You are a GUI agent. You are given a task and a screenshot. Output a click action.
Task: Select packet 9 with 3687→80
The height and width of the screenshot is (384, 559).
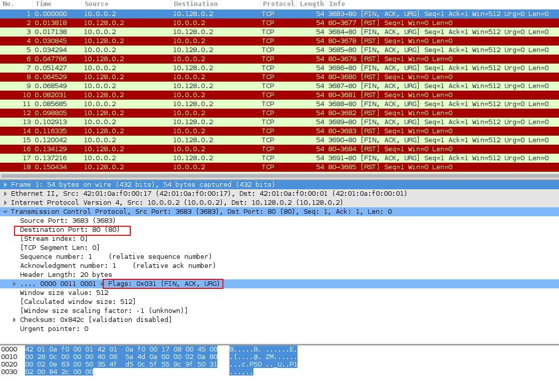pyautogui.click(x=279, y=86)
